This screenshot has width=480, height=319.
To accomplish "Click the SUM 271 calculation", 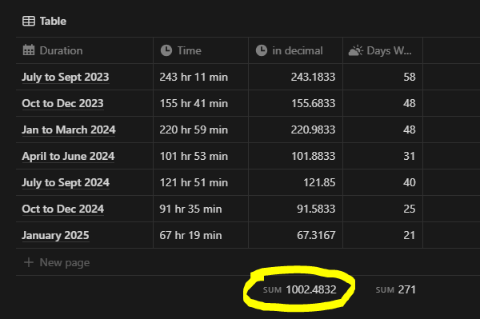I will click(395, 289).
